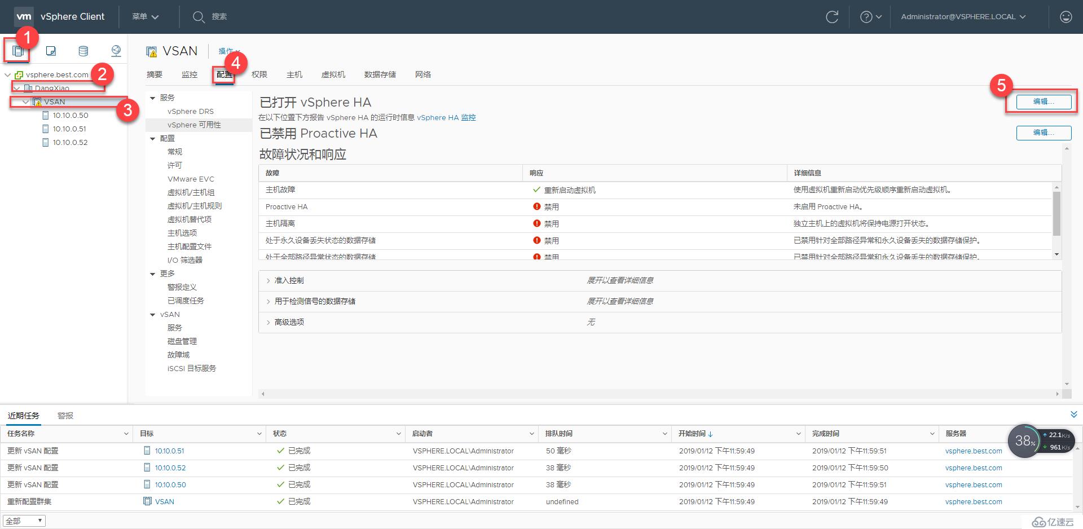
Task: Select 磁盘管理 under vSAN
Action: (182, 341)
